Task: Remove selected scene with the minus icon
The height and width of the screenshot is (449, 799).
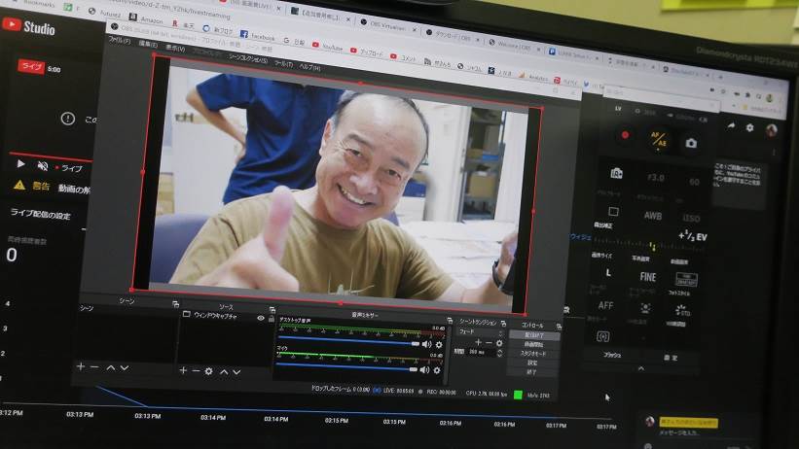Action: (94, 367)
